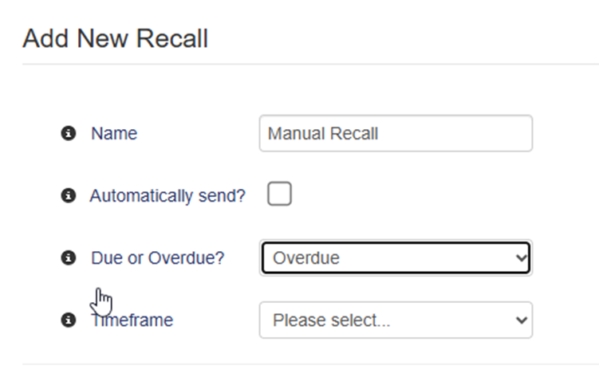The width and height of the screenshot is (599, 381).
Task: Click the "Please select..." placeholder text
Action: click(331, 320)
